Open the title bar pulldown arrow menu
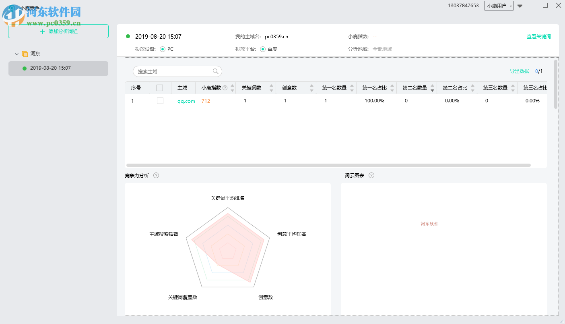Screen dimensions: 565x324 (520, 6)
